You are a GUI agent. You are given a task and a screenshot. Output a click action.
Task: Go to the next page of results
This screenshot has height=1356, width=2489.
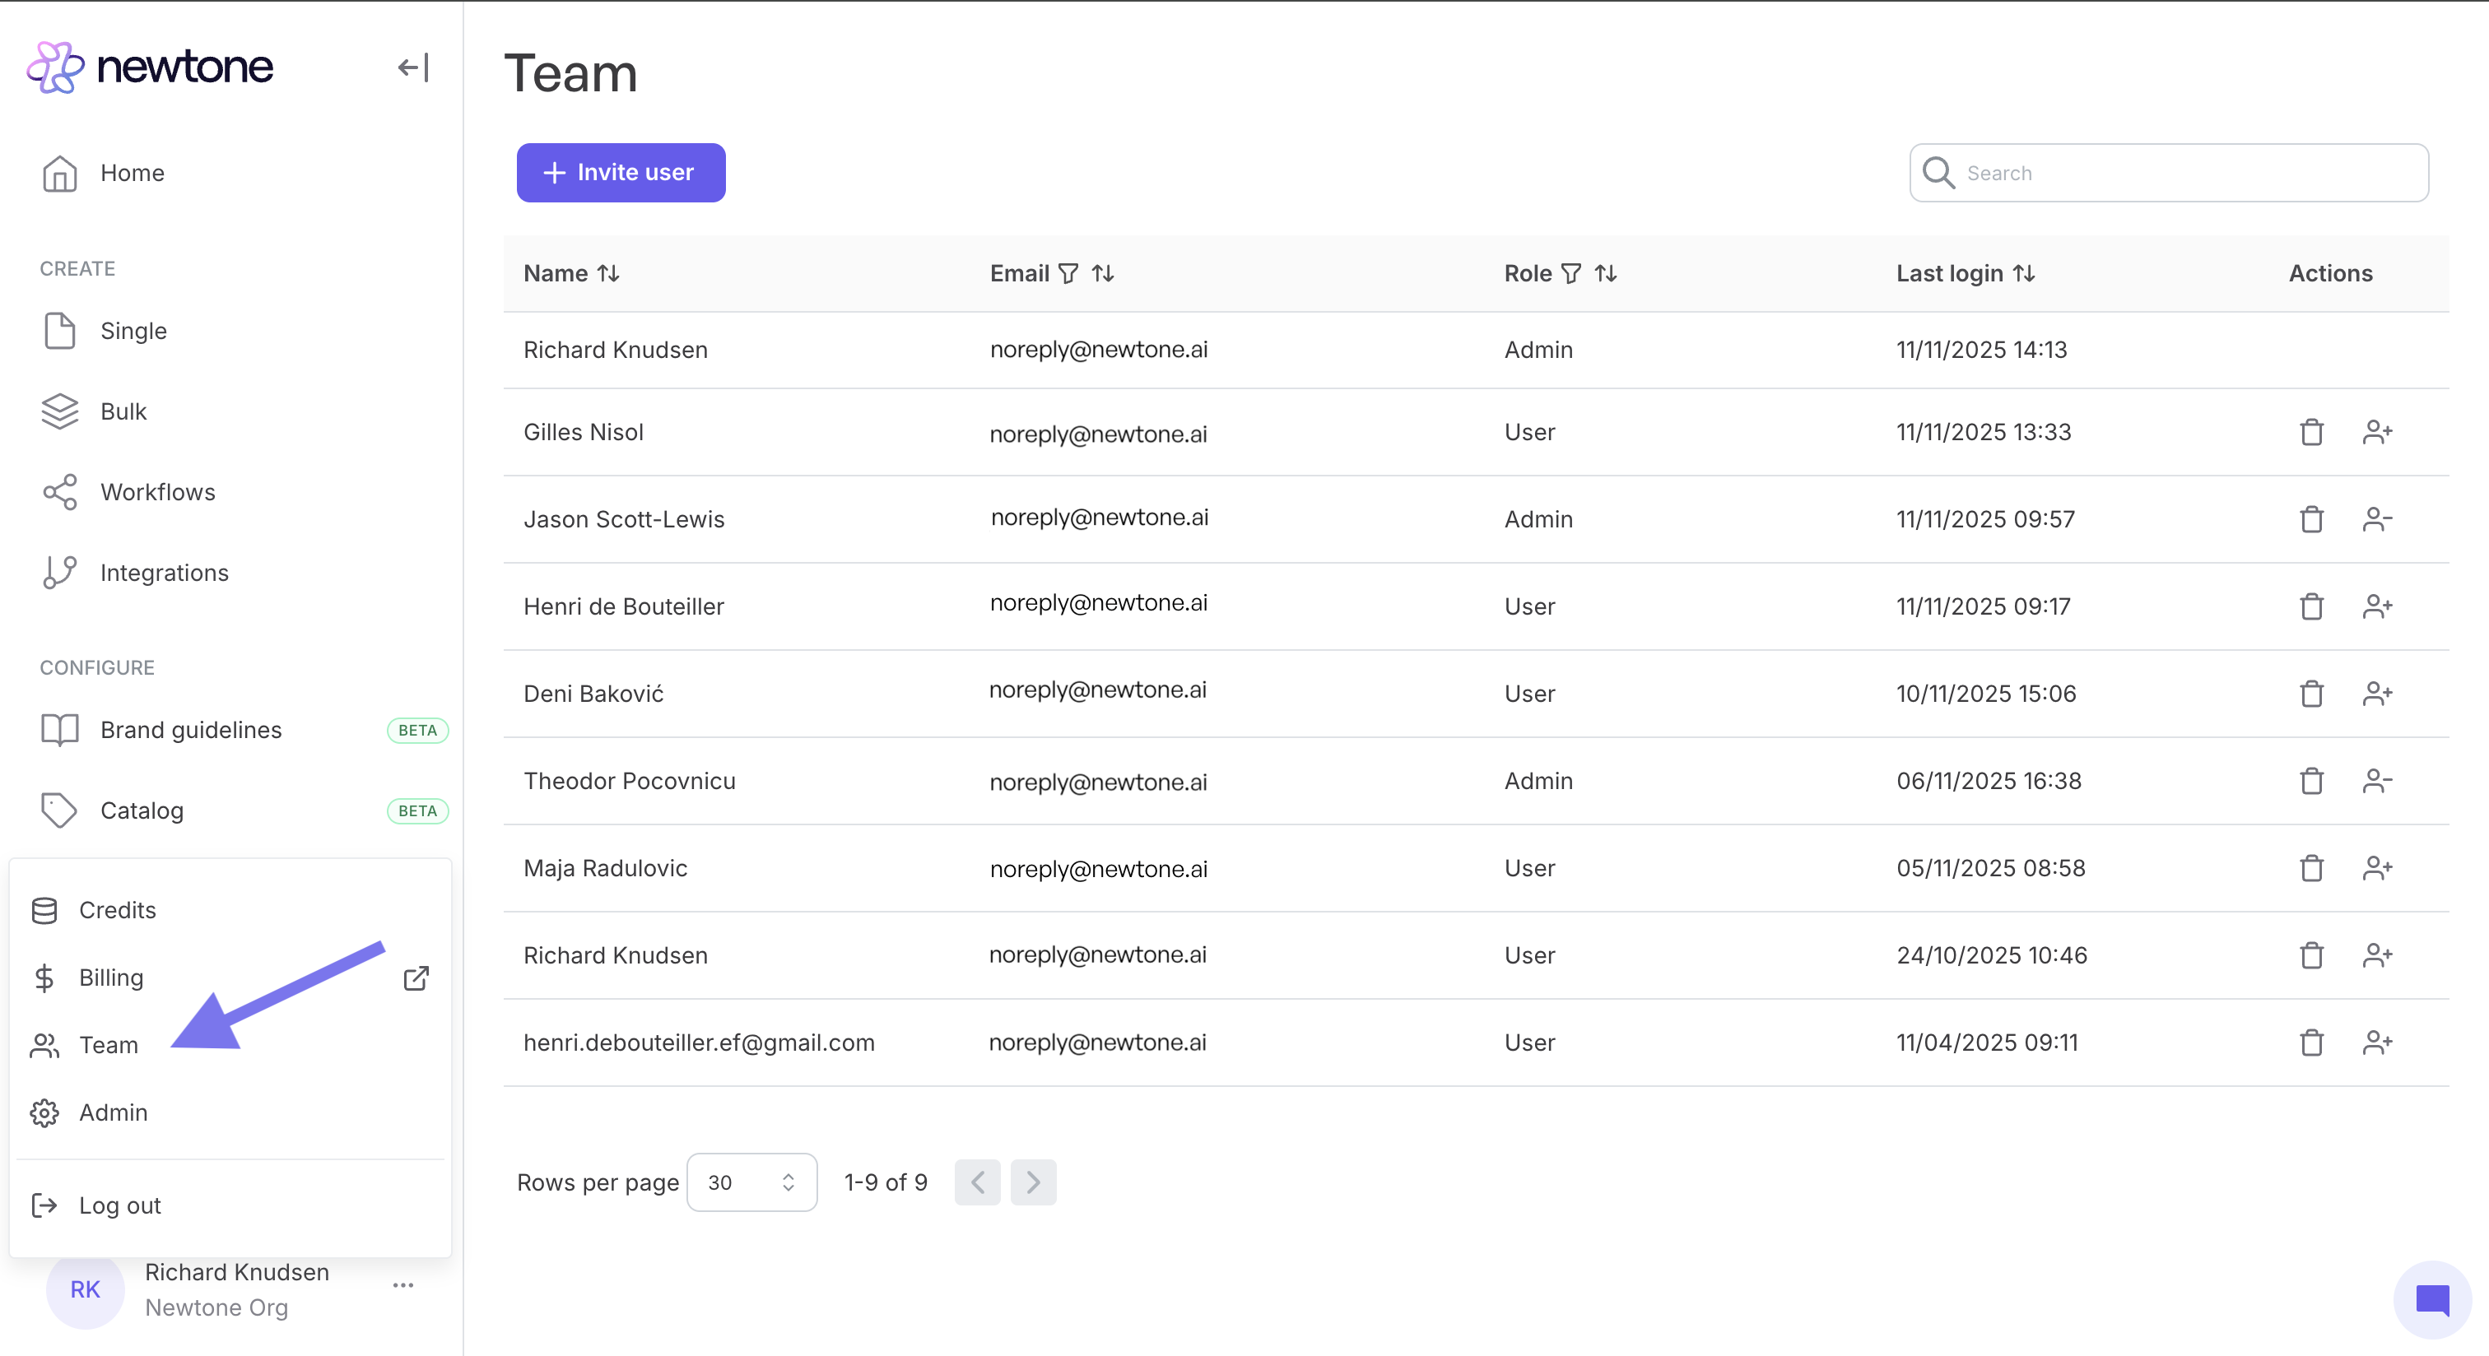pos(1033,1182)
